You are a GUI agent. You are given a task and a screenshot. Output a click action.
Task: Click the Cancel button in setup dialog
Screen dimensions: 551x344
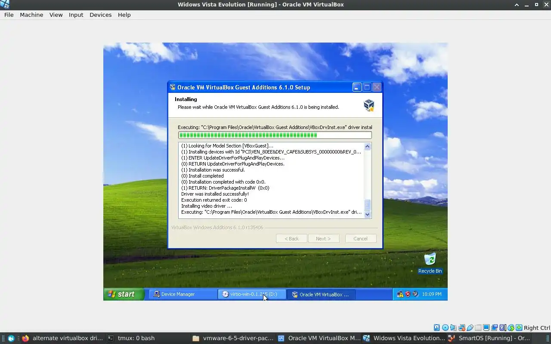coord(361,239)
